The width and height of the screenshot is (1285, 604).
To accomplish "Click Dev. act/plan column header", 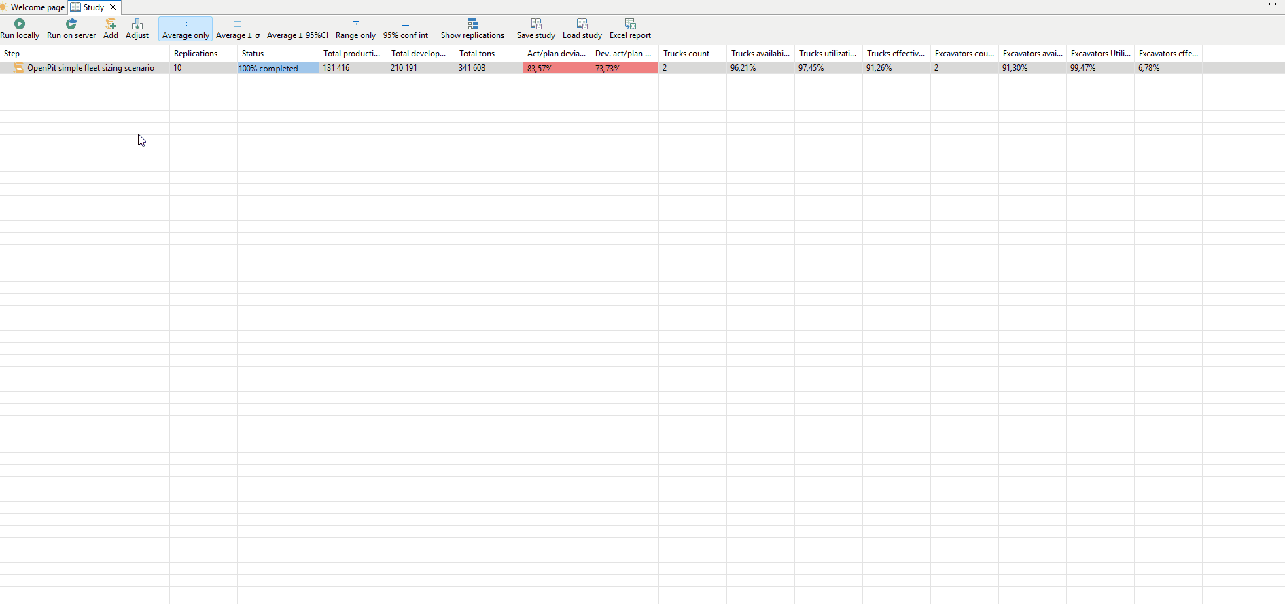I will (x=624, y=54).
